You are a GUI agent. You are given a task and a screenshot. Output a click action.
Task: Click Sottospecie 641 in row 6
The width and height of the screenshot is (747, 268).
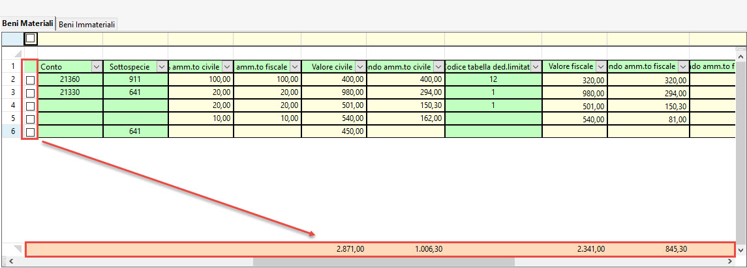[135, 132]
